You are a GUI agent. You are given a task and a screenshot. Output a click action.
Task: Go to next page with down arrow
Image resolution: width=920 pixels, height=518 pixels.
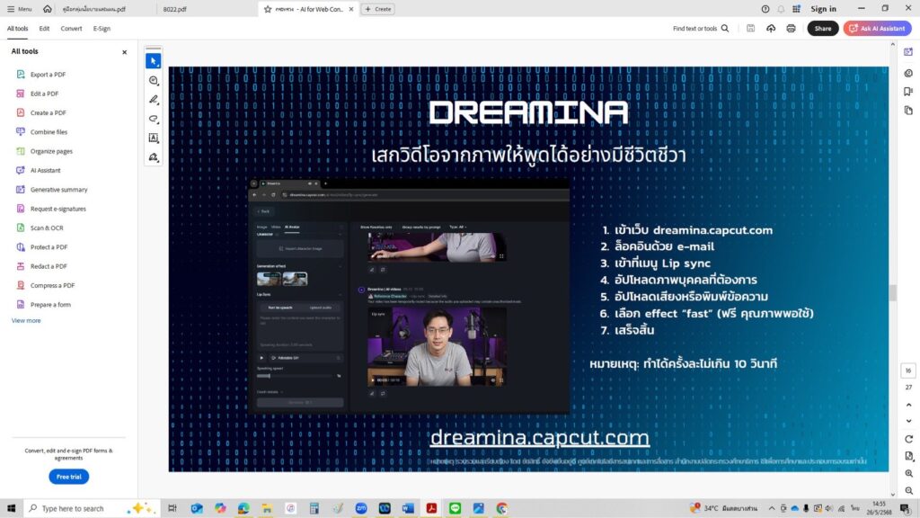909,421
